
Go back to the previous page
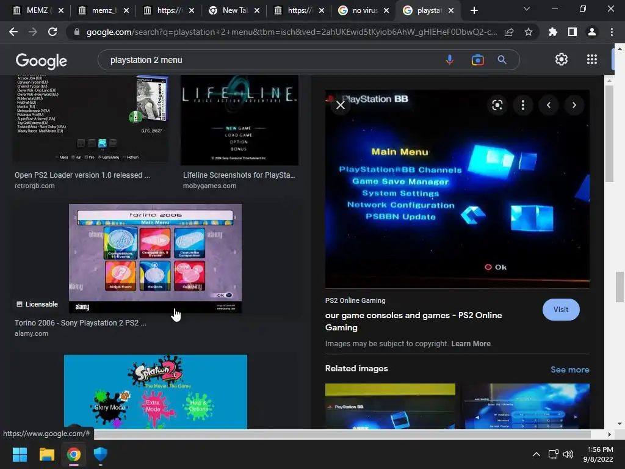pyautogui.click(x=13, y=32)
